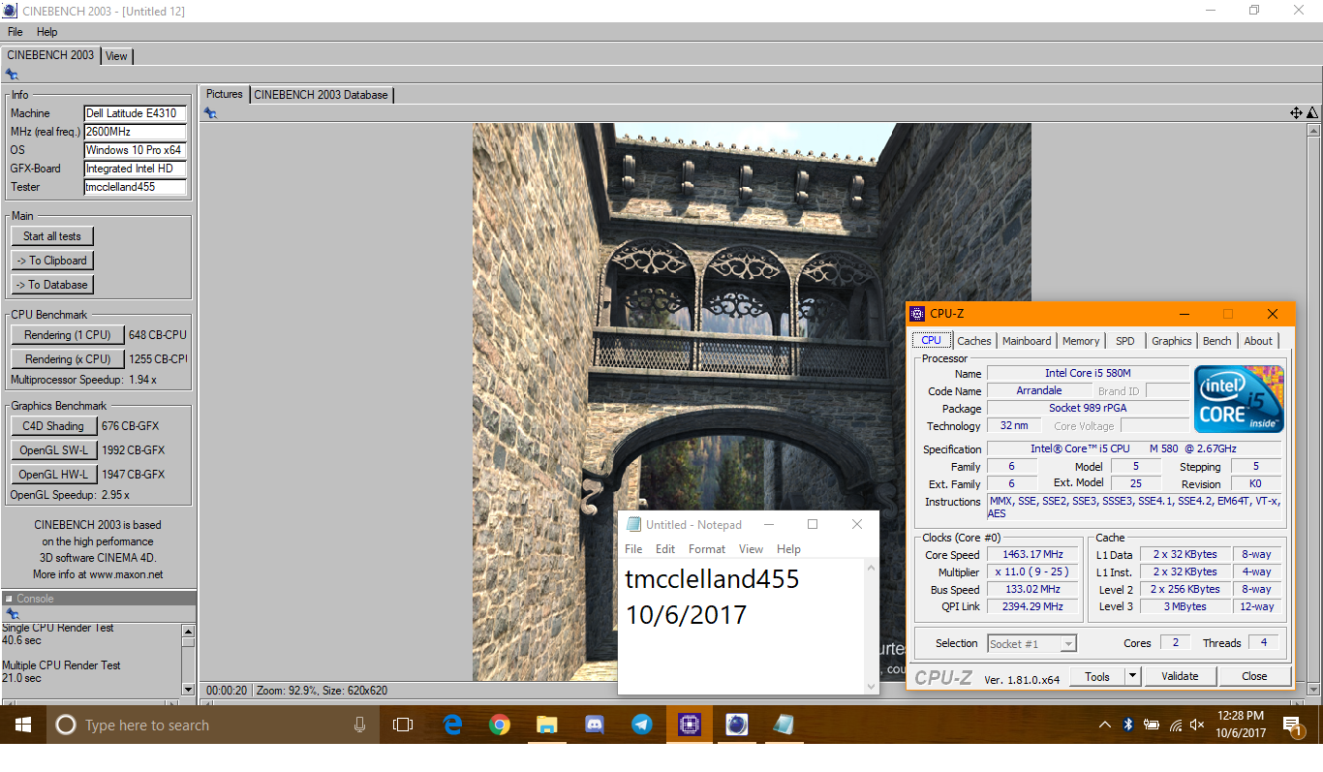This screenshot has width=1323, height=772.
Task: Click the GFX-Board input field
Action: (x=136, y=169)
